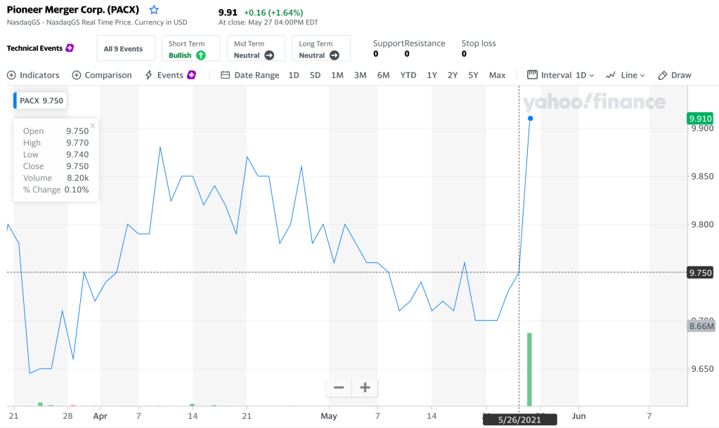Image resolution: width=719 pixels, height=428 pixels.
Task: Select the YTD time range
Action: pos(408,75)
